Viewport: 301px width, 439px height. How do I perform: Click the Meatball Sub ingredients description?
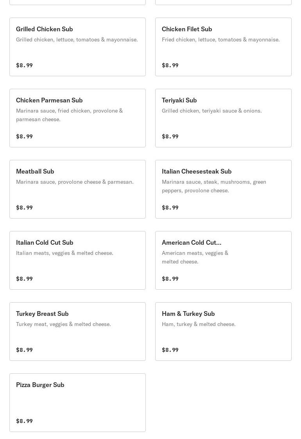coord(75,182)
